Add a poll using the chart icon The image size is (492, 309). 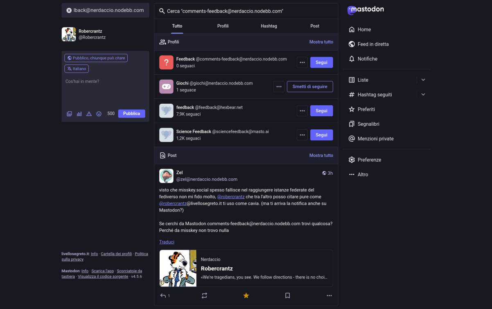[x=79, y=114]
